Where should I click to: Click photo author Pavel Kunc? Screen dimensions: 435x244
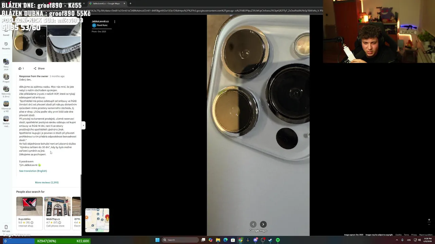[x=100, y=25]
